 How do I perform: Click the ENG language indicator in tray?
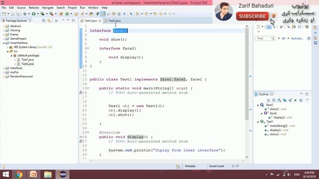pyautogui.click(x=297, y=175)
